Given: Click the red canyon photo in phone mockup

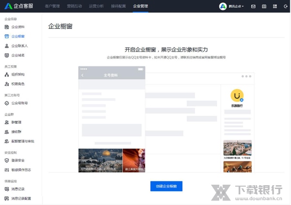Looking at the screenshot, I should coord(134,161).
